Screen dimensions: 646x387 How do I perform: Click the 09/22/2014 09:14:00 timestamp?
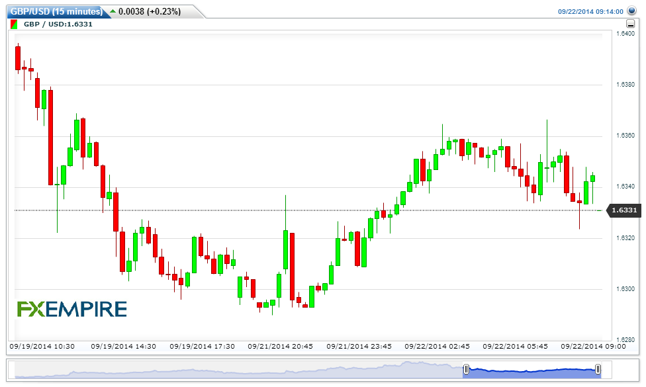(x=590, y=11)
